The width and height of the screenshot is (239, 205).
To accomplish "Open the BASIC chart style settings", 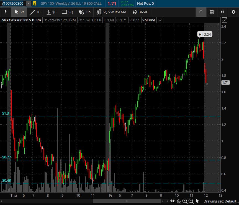I will point(140,12).
